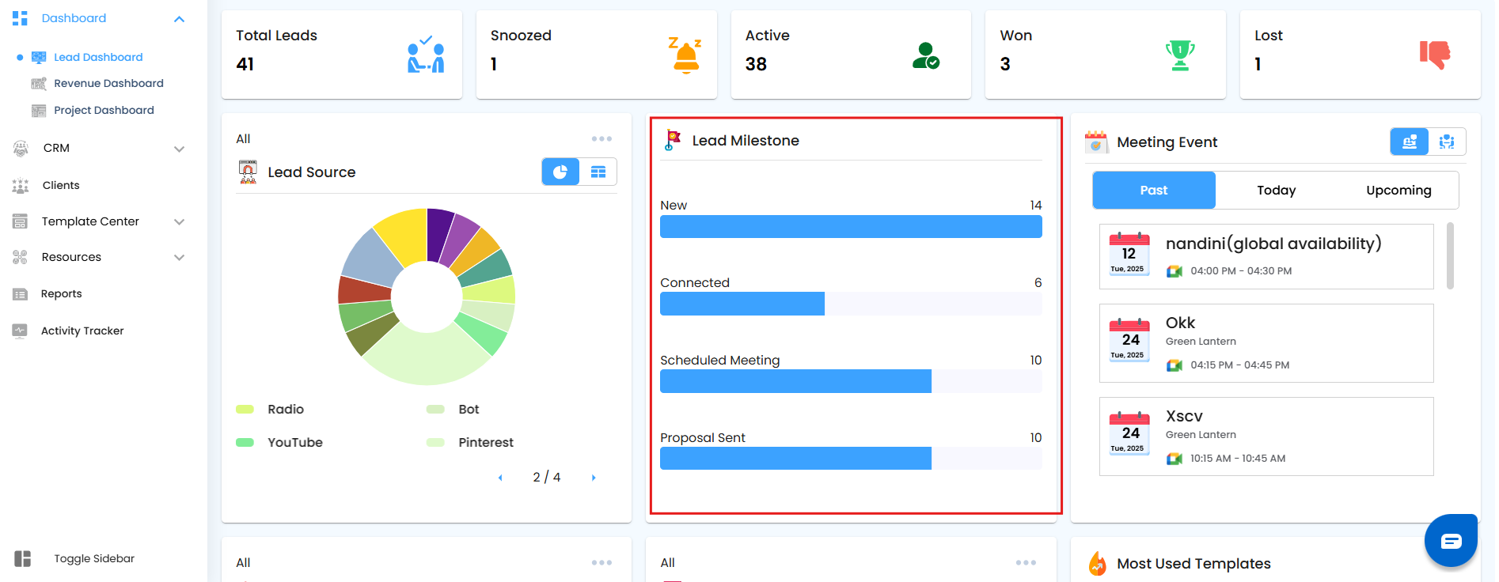Switch to the Today meetings tab
The image size is (1499, 582).
pyautogui.click(x=1276, y=191)
